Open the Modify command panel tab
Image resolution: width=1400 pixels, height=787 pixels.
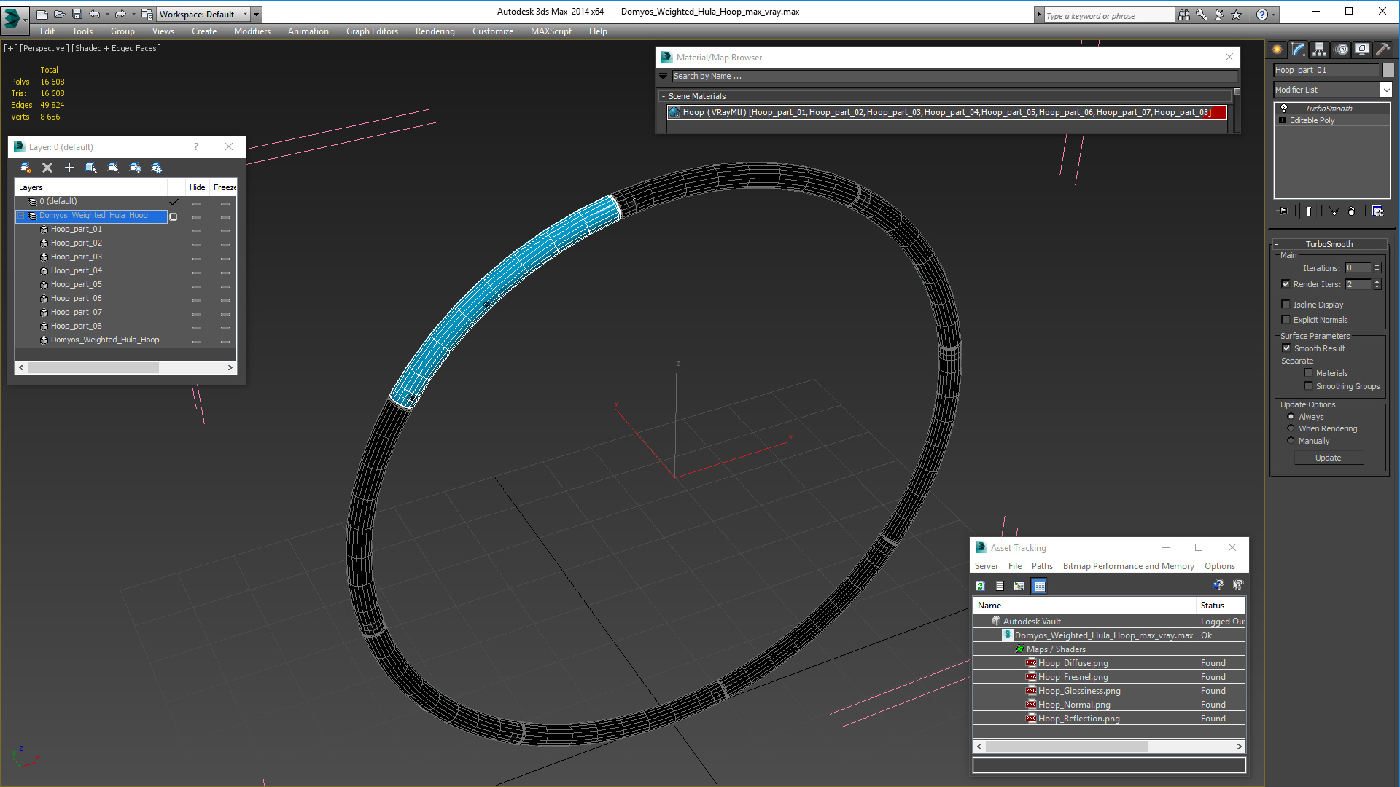click(x=1299, y=50)
